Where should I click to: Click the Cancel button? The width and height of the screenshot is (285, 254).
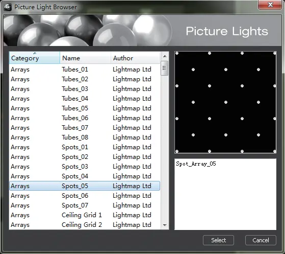click(x=261, y=240)
